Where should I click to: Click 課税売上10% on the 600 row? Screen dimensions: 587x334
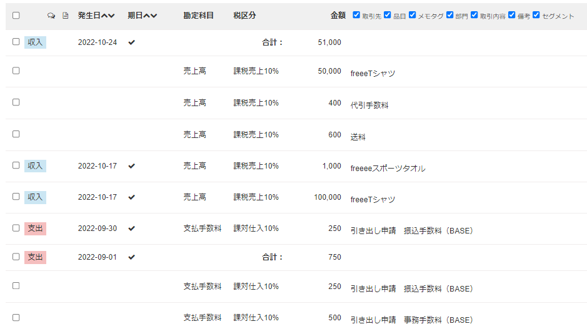pos(256,135)
